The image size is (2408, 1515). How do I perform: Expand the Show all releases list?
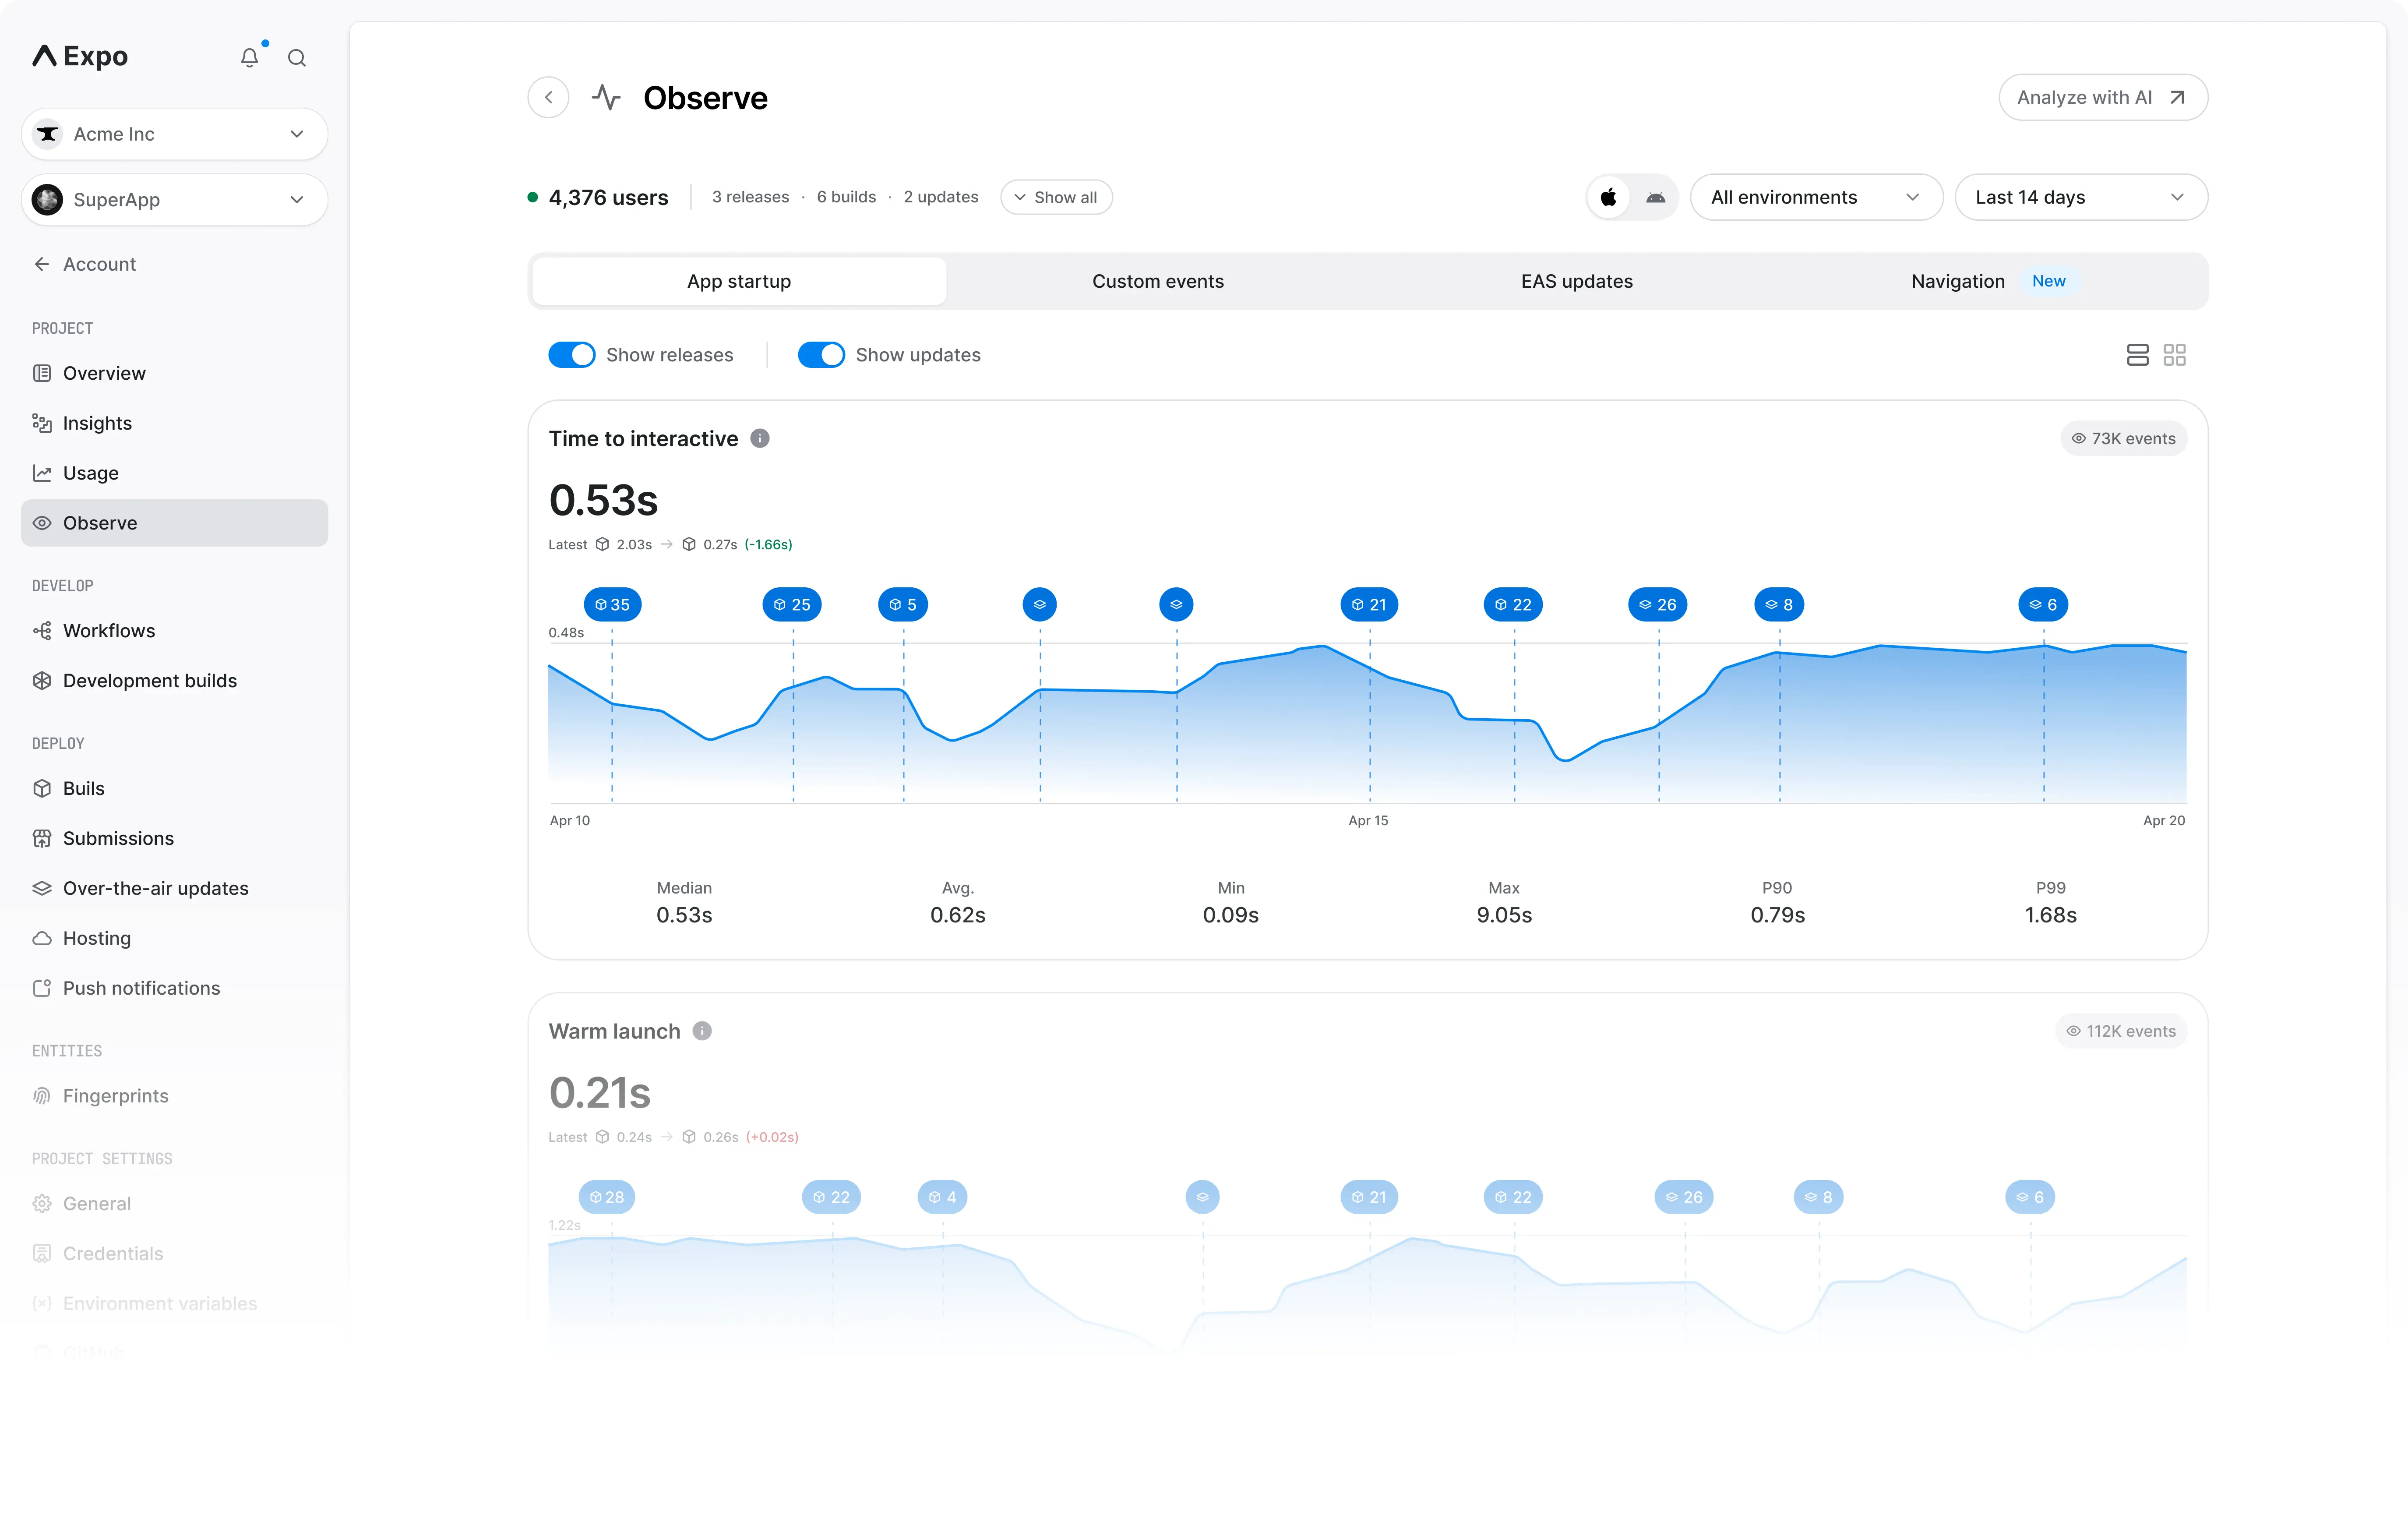1056,197
